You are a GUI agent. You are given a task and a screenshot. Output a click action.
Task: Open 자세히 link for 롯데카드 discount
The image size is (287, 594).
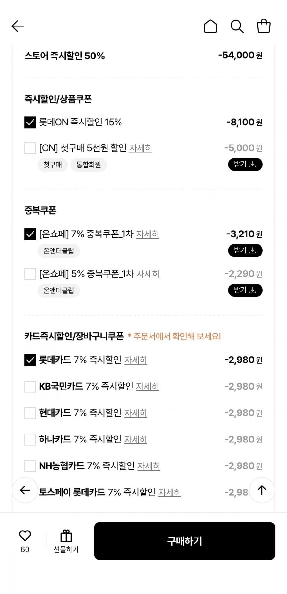pyautogui.click(x=136, y=360)
